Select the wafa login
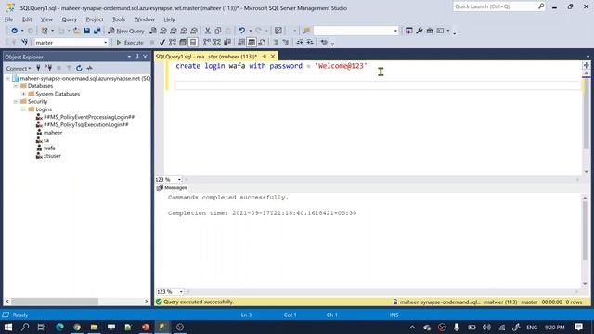 (x=49, y=148)
